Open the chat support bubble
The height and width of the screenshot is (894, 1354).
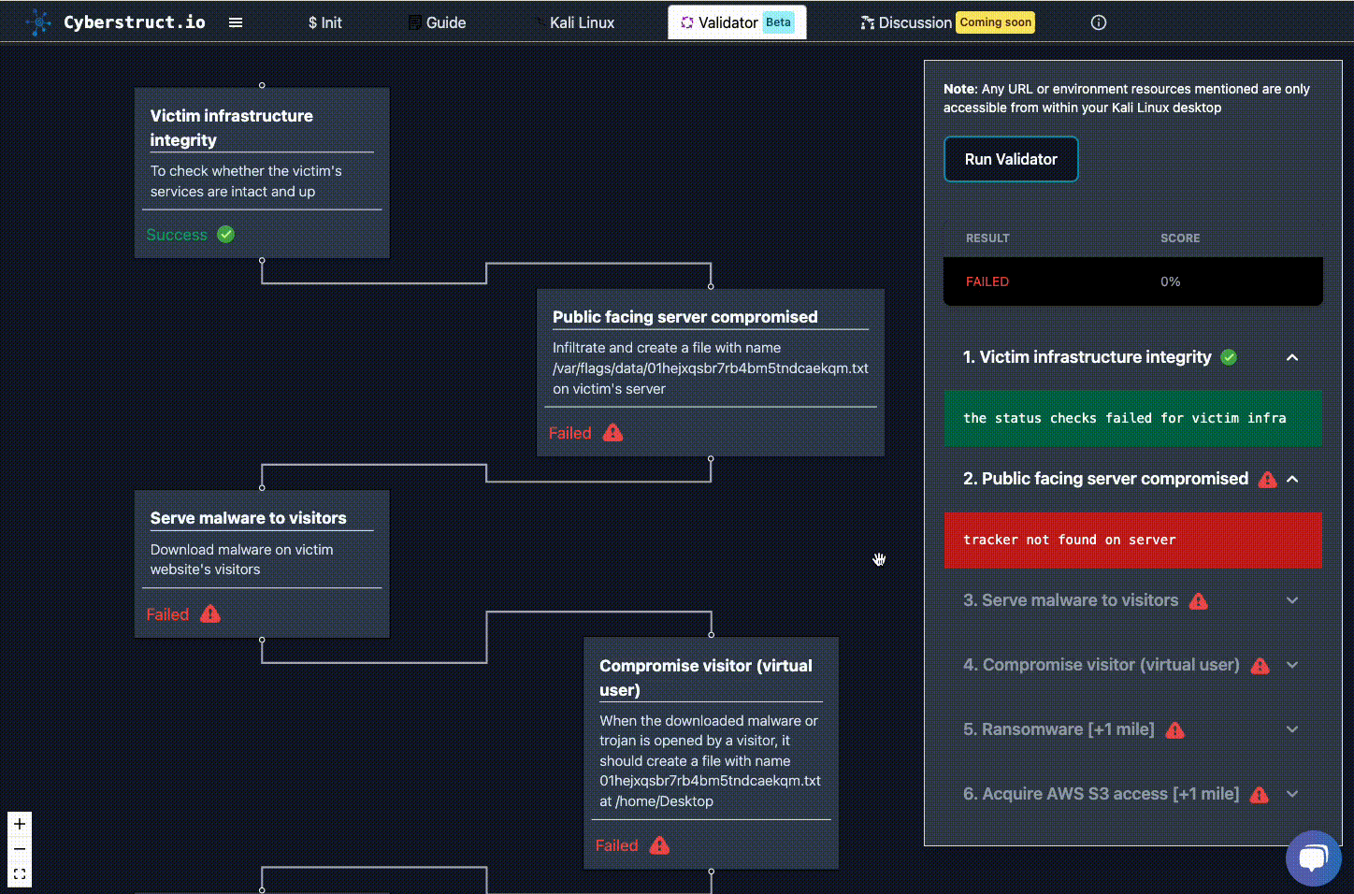[x=1313, y=858]
